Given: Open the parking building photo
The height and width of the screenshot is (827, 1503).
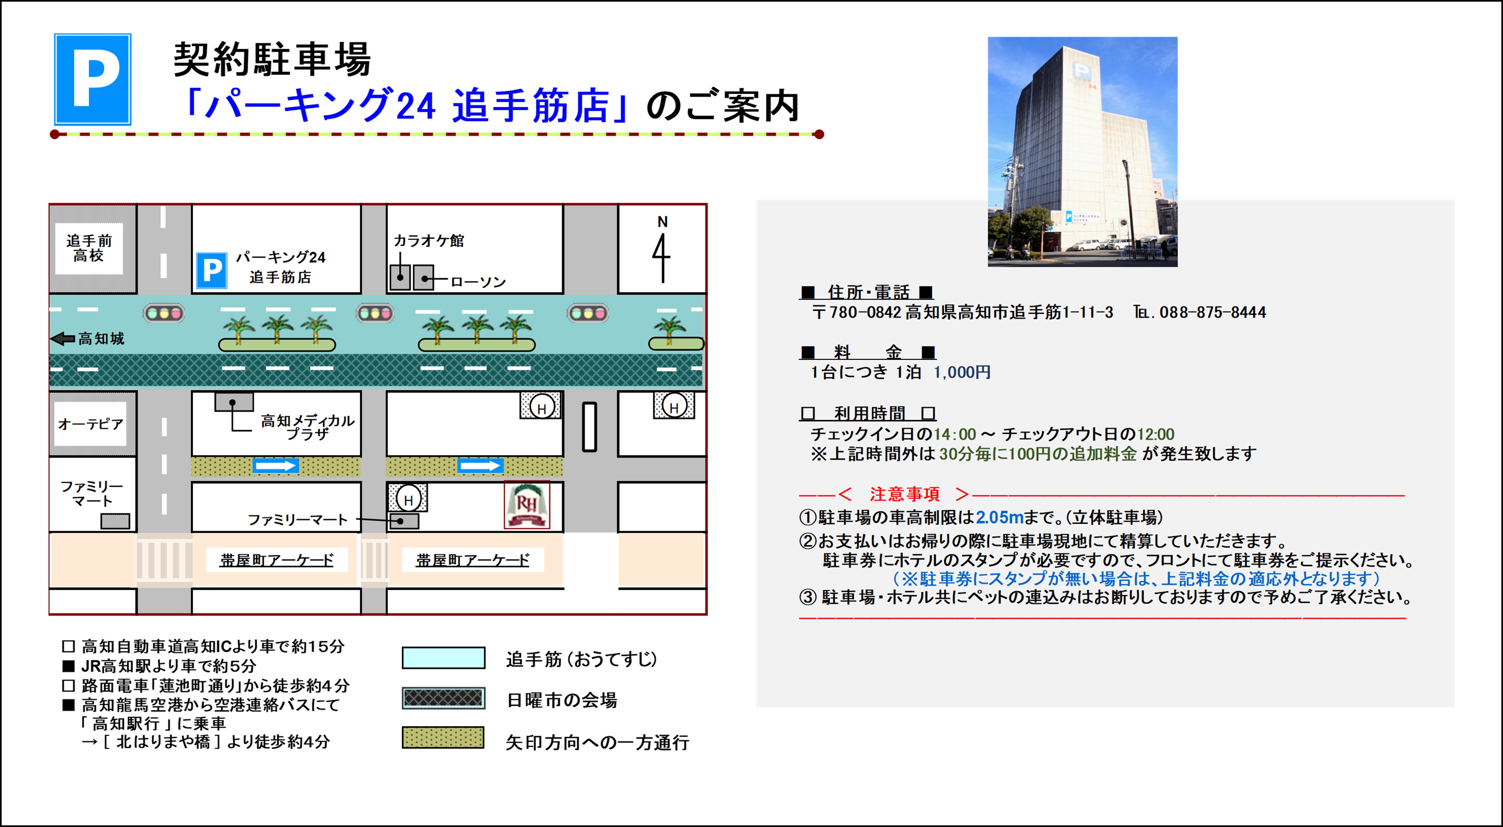Looking at the screenshot, I should pos(1082,151).
